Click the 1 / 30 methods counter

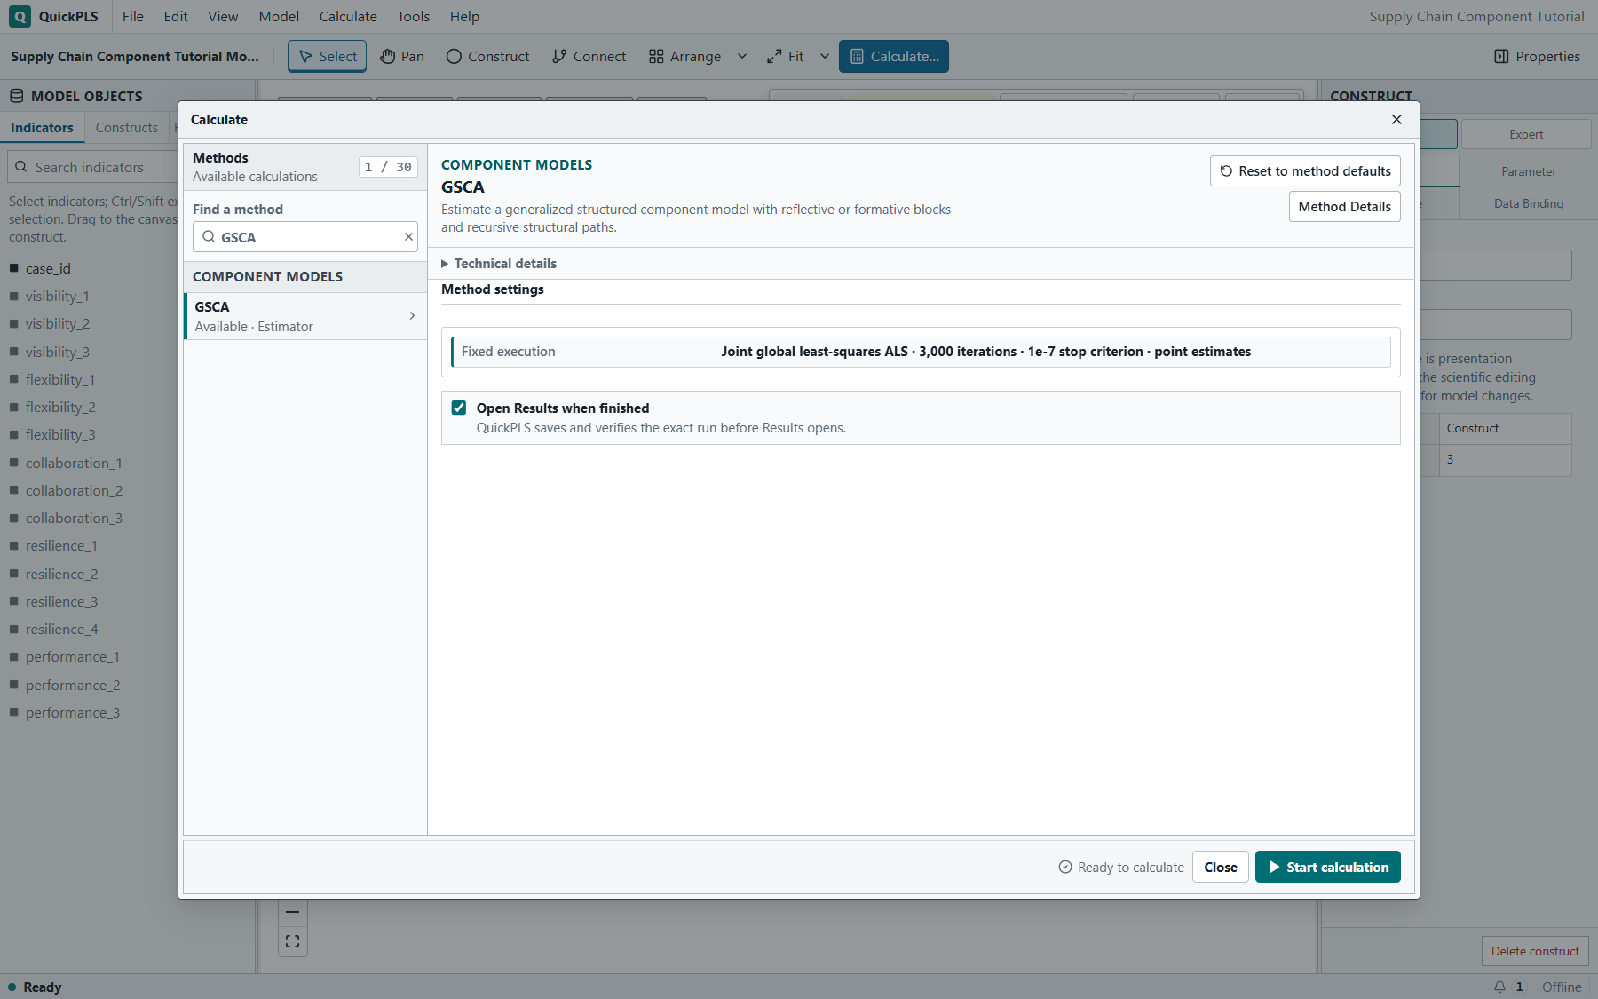pos(388,167)
